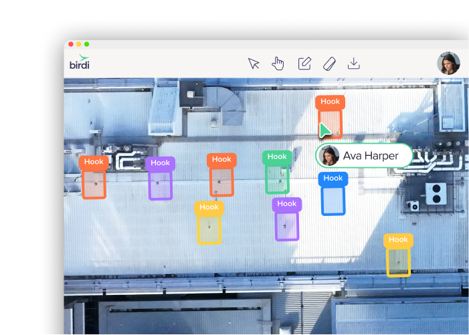Click the blue annotation box
This screenshot has height=335, width=469.
pyautogui.click(x=333, y=200)
